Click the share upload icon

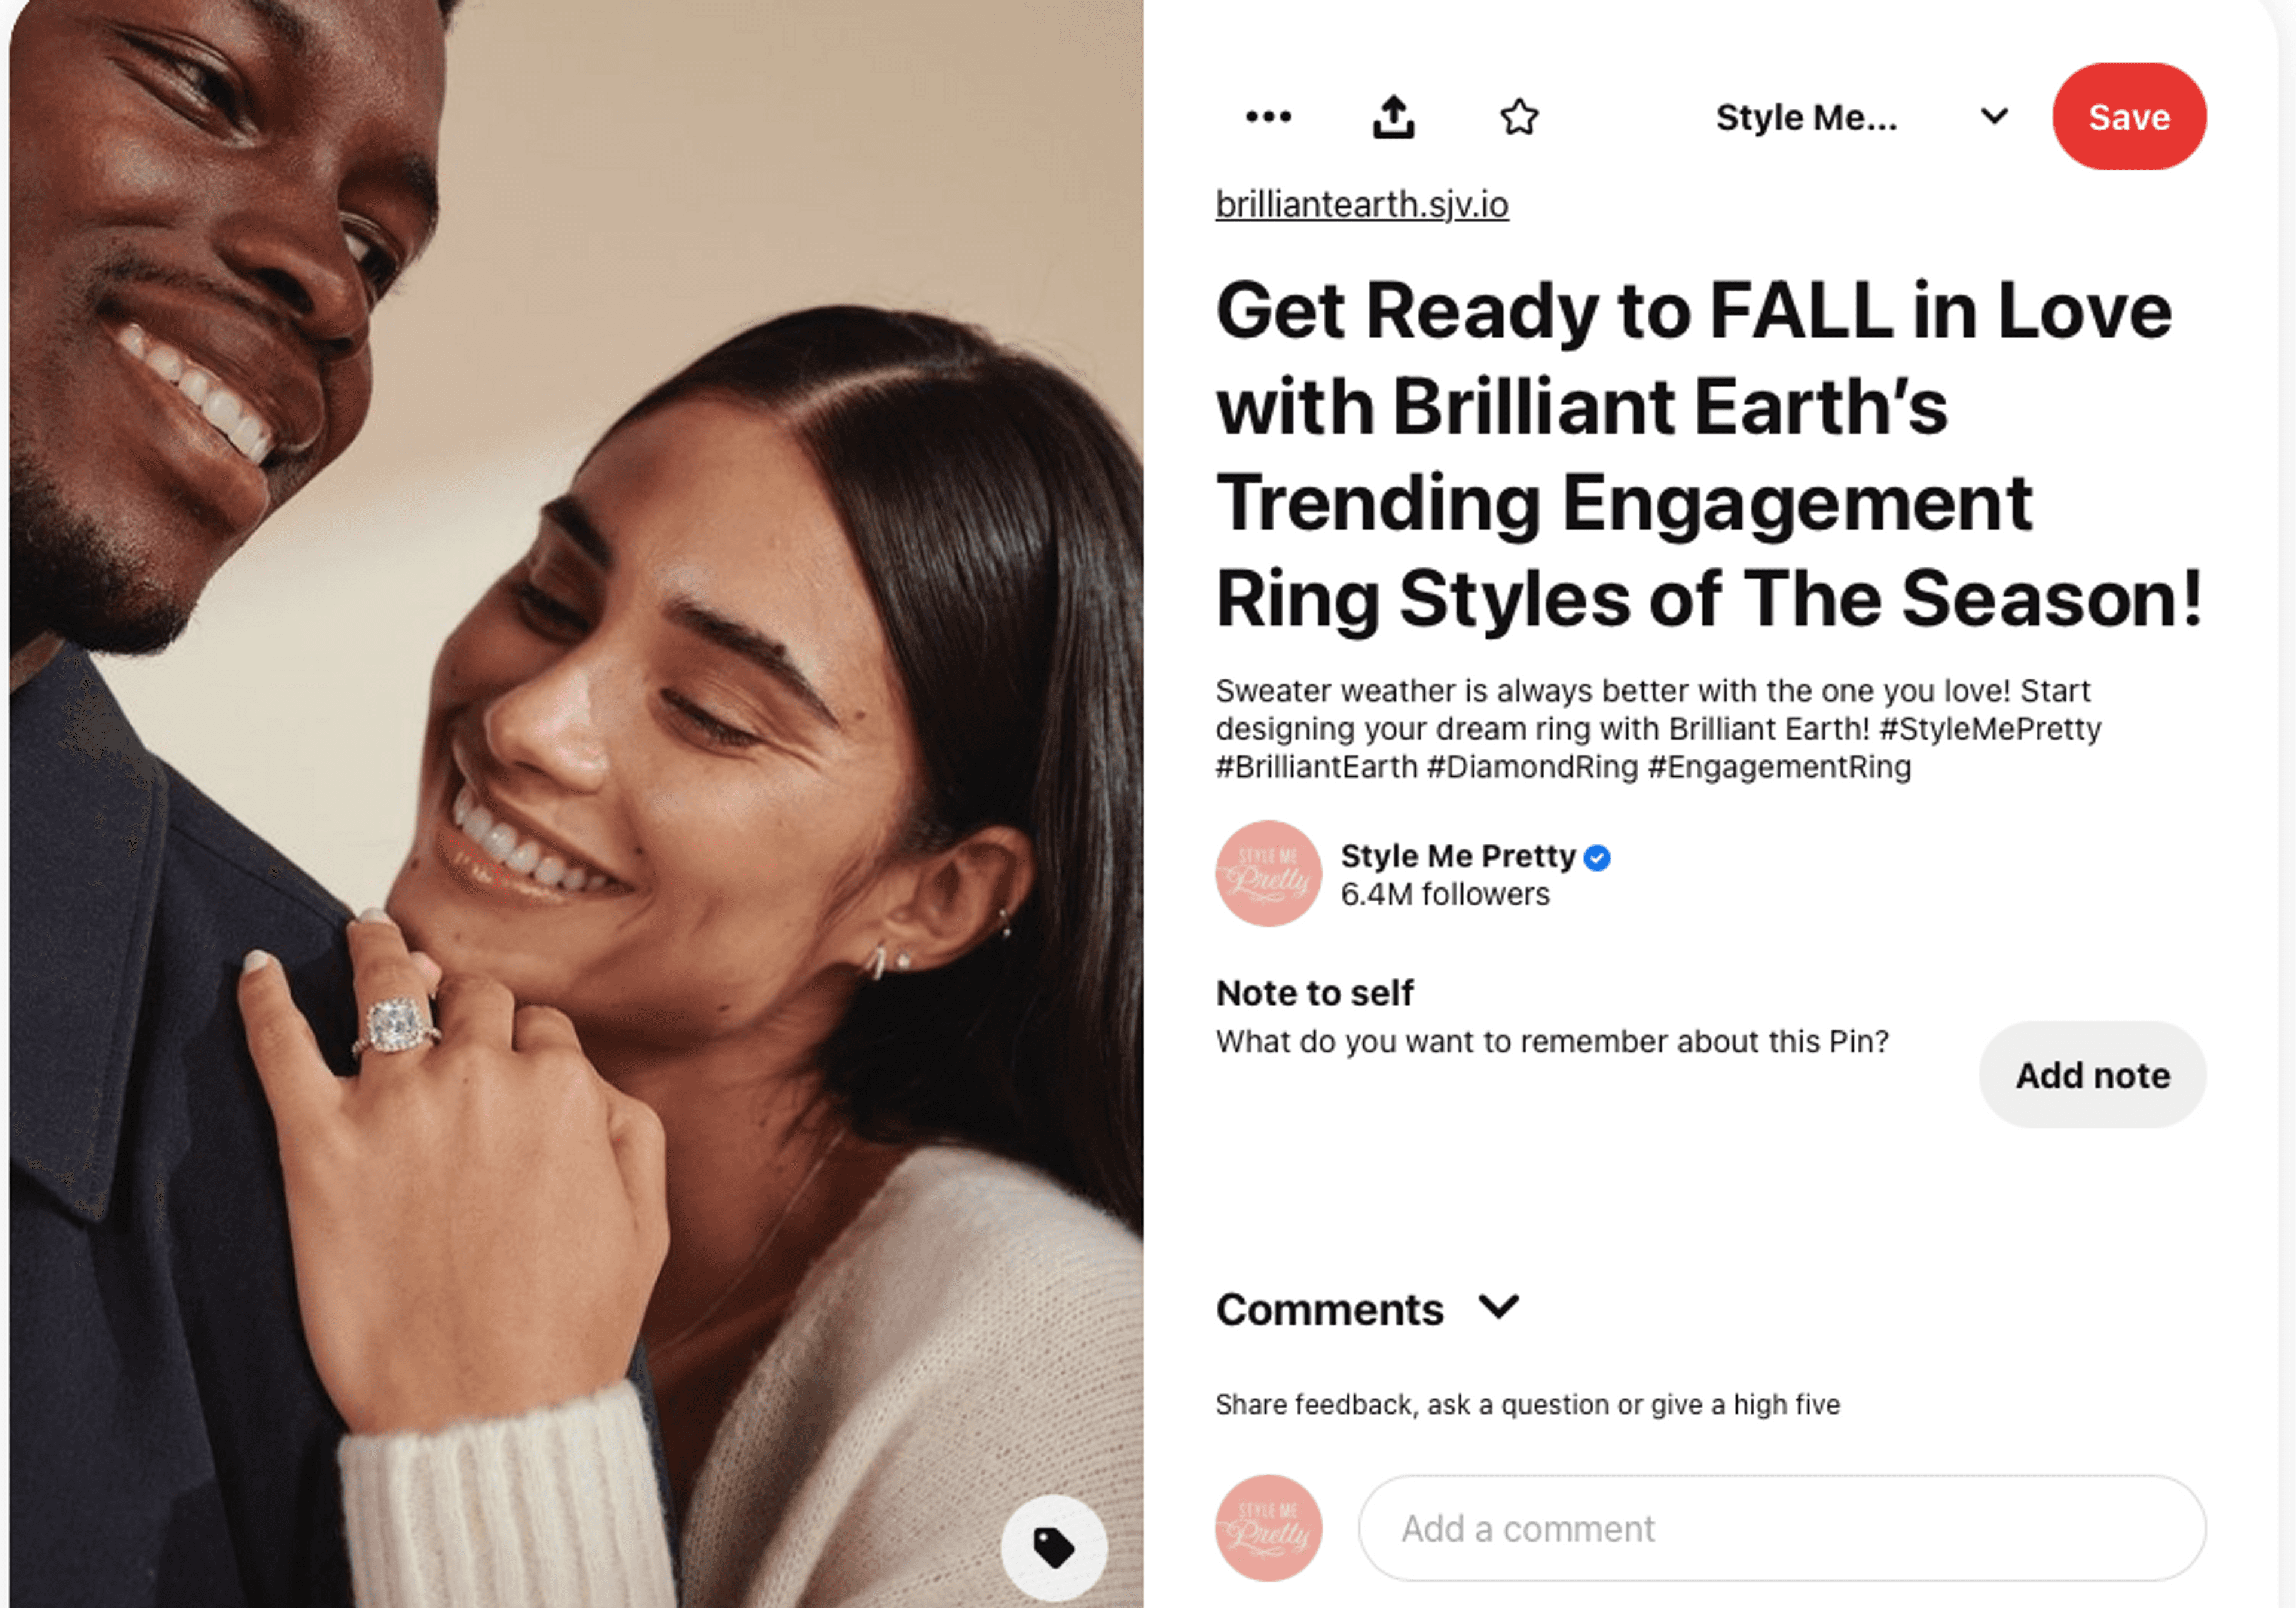click(1393, 117)
